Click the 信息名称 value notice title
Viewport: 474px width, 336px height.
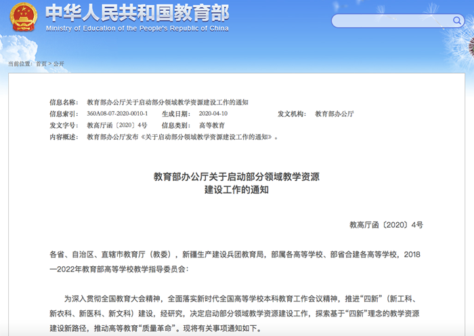[167, 102]
